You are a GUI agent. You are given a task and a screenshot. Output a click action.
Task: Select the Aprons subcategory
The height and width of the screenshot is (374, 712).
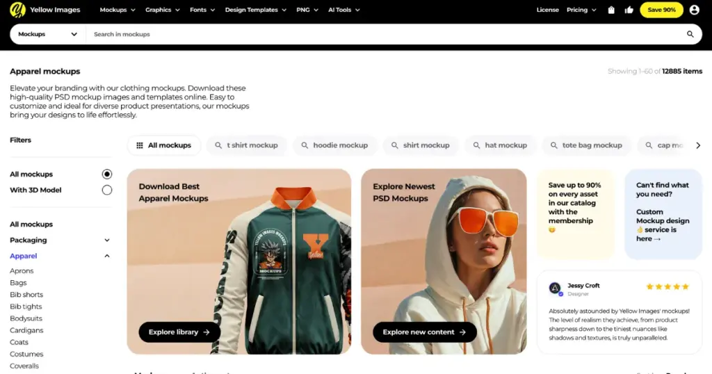22,271
